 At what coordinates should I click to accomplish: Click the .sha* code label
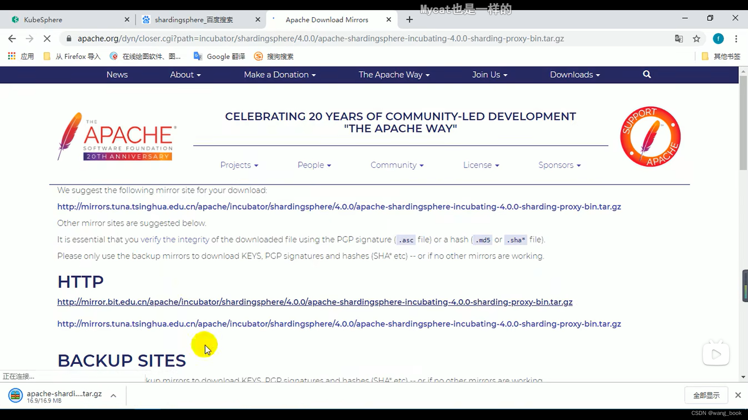(516, 240)
